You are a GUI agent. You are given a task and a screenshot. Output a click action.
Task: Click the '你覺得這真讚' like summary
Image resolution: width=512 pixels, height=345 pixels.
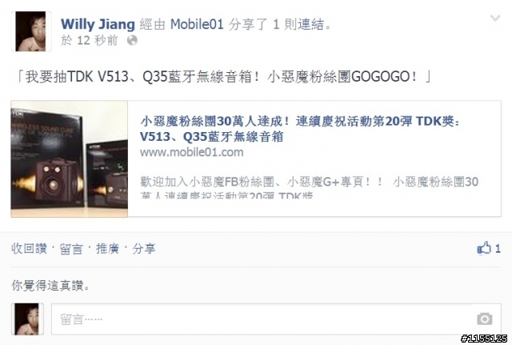(50, 286)
